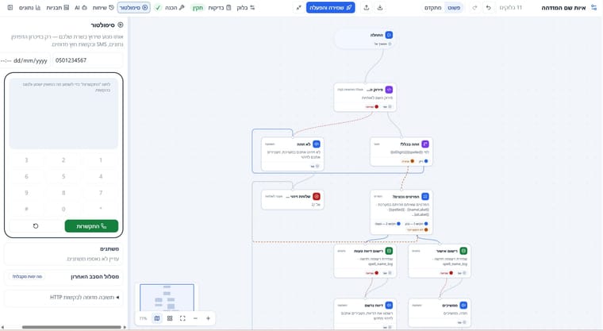Click the download/import icon in top toolbar

point(379,7)
